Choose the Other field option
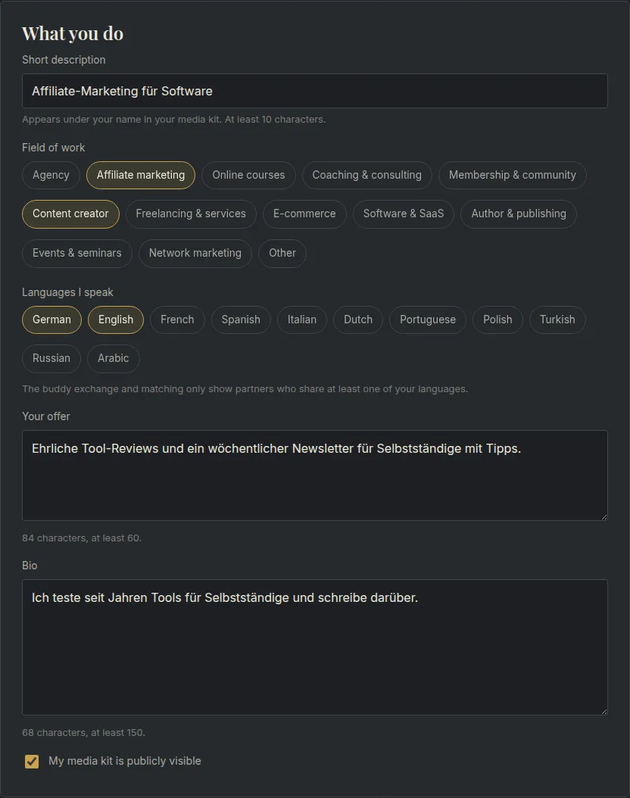This screenshot has height=798, width=630. click(282, 253)
